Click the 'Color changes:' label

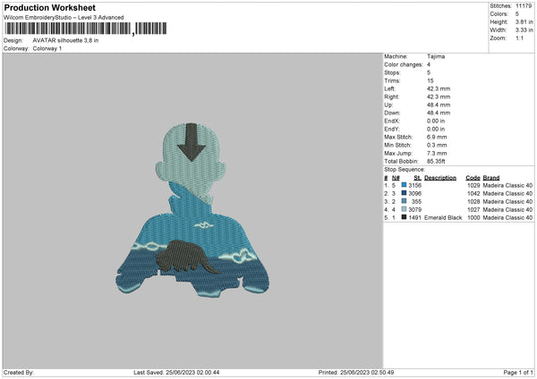[404, 64]
